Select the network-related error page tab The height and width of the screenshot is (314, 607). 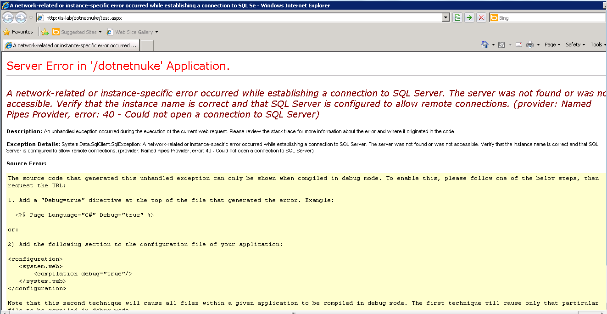[x=71, y=45]
